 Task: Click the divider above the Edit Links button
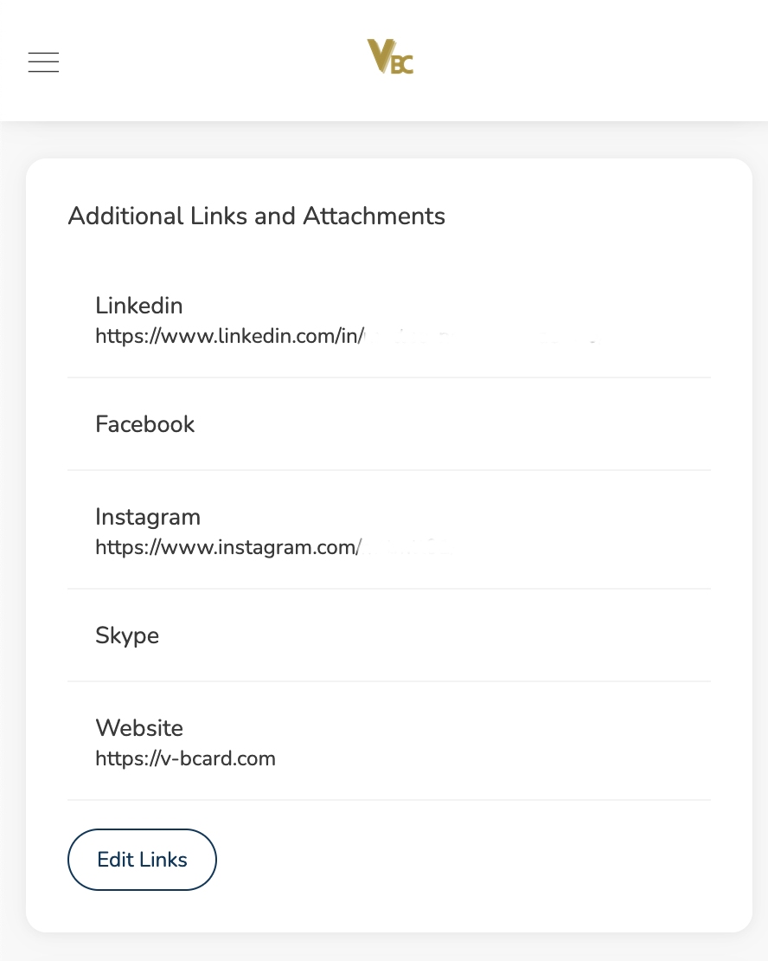[389, 800]
